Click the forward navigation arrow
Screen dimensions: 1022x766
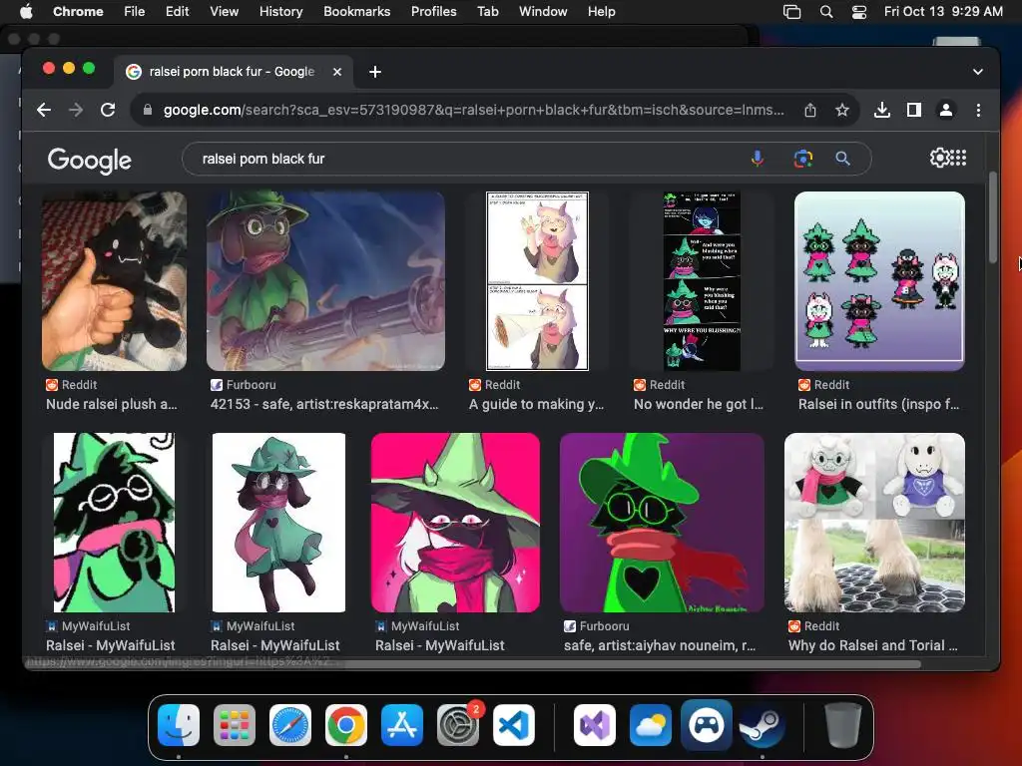(76, 110)
